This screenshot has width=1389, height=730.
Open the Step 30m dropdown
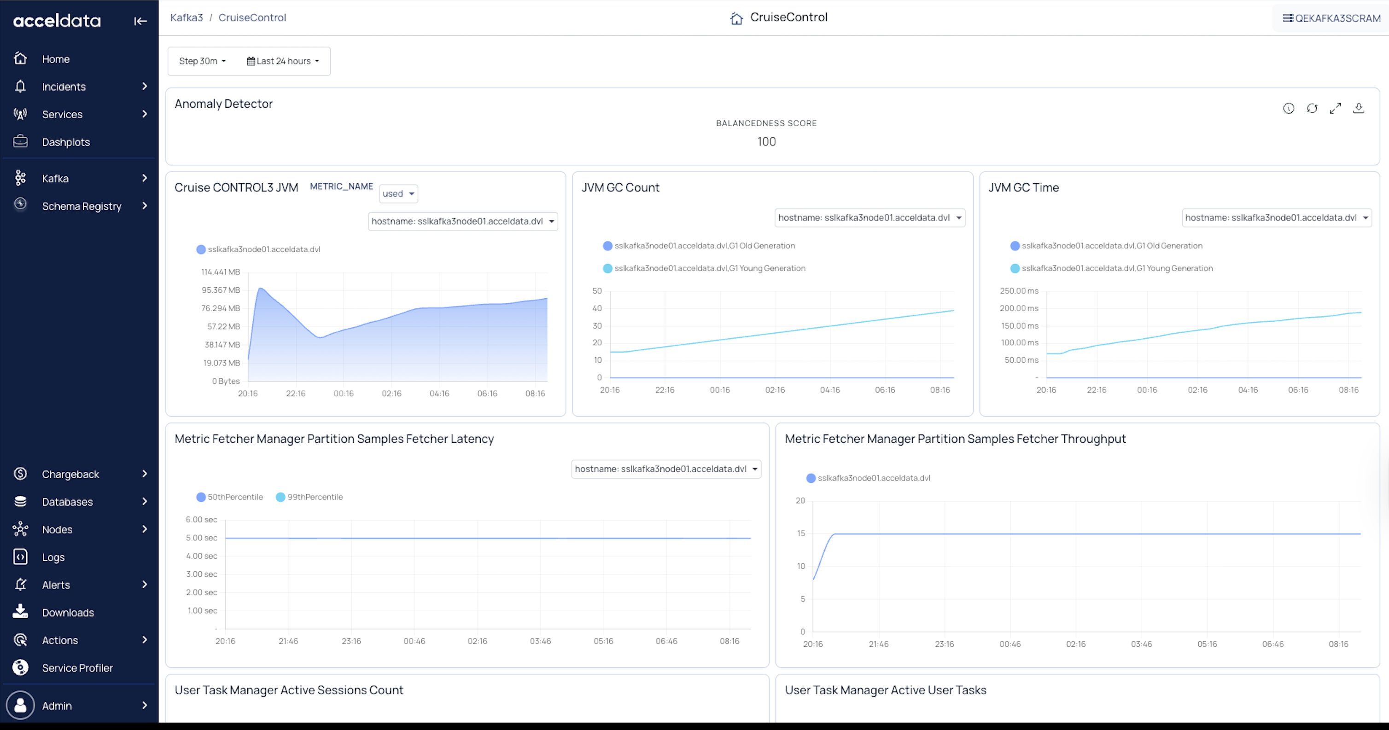click(202, 61)
